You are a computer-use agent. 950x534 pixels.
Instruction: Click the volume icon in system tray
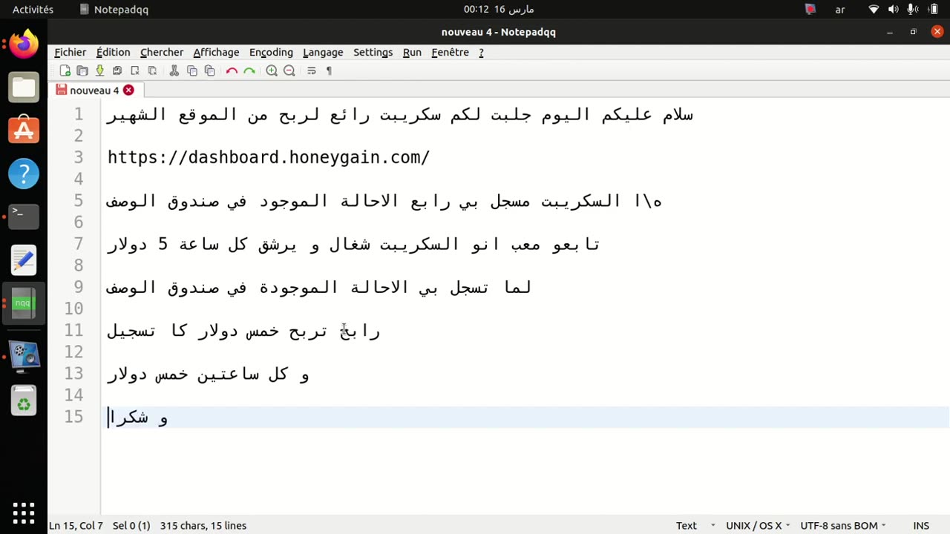(893, 10)
